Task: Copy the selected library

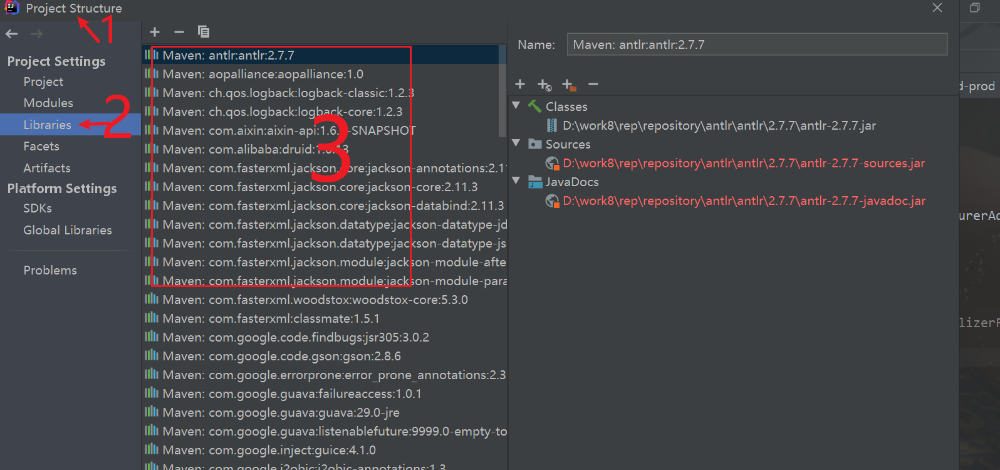Action: click(204, 32)
